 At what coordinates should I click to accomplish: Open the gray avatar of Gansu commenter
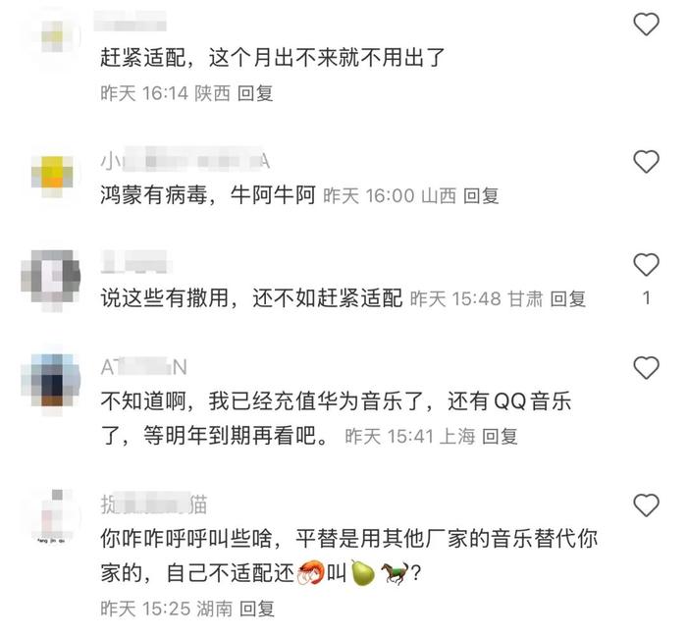(x=51, y=278)
